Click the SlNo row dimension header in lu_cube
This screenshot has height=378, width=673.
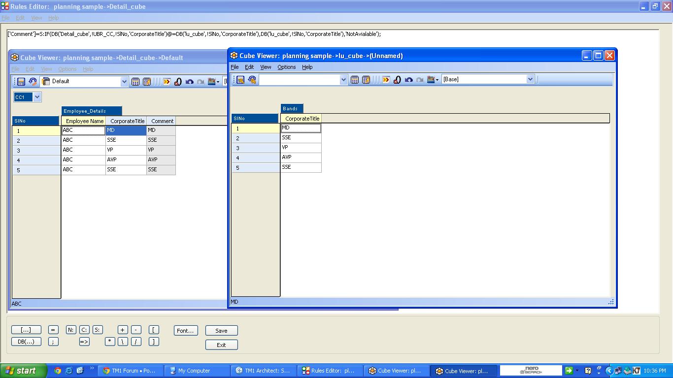click(256, 119)
